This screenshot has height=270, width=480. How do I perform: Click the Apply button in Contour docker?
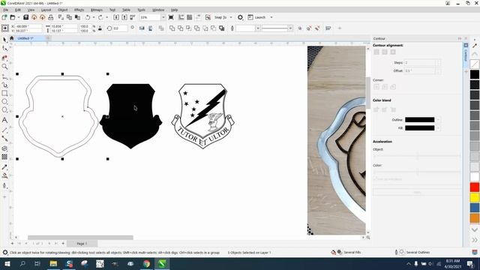point(417,192)
